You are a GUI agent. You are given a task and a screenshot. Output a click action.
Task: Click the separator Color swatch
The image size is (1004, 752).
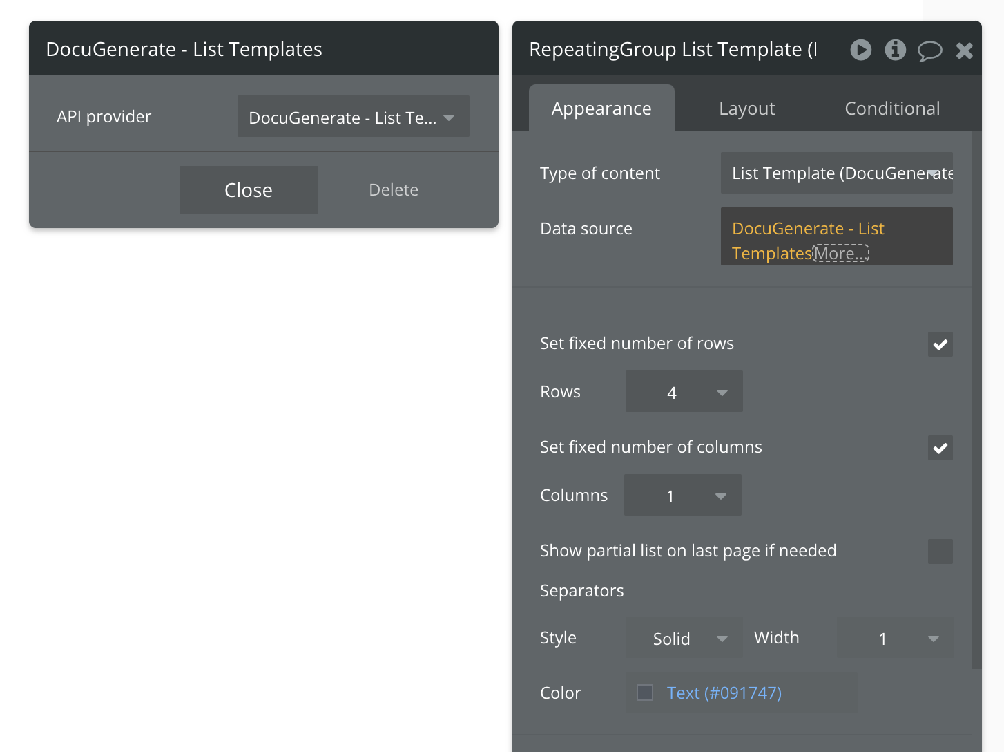point(645,693)
